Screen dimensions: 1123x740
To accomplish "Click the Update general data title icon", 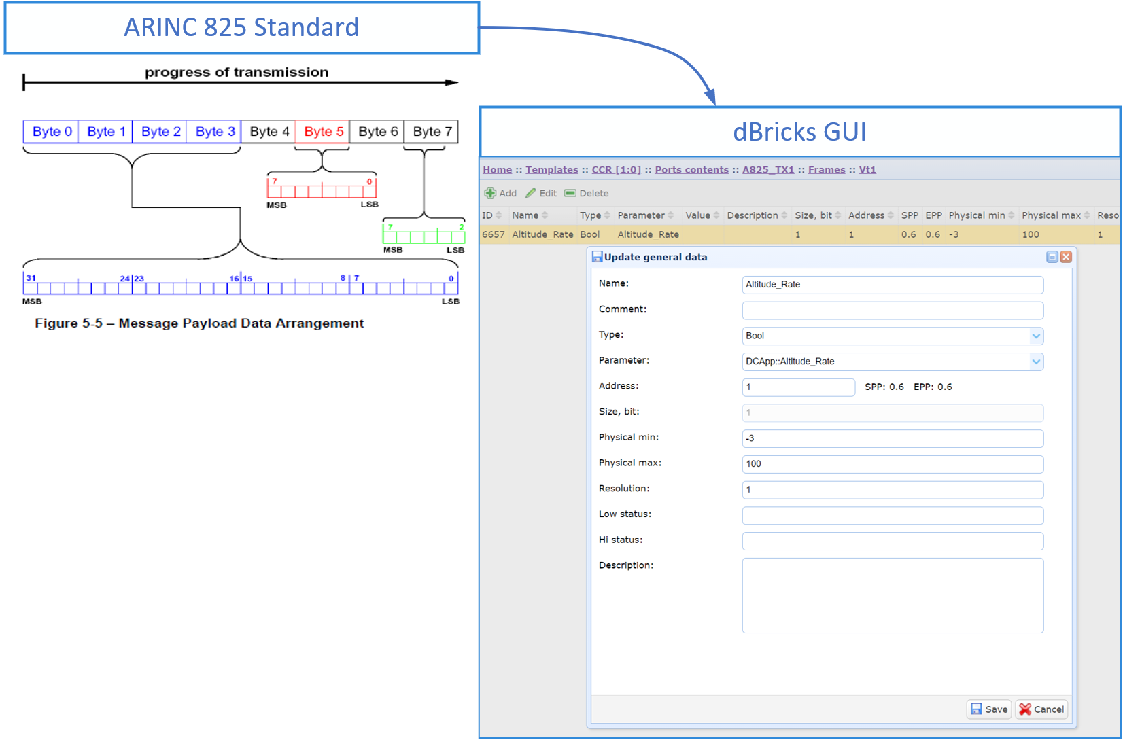I will click(597, 257).
